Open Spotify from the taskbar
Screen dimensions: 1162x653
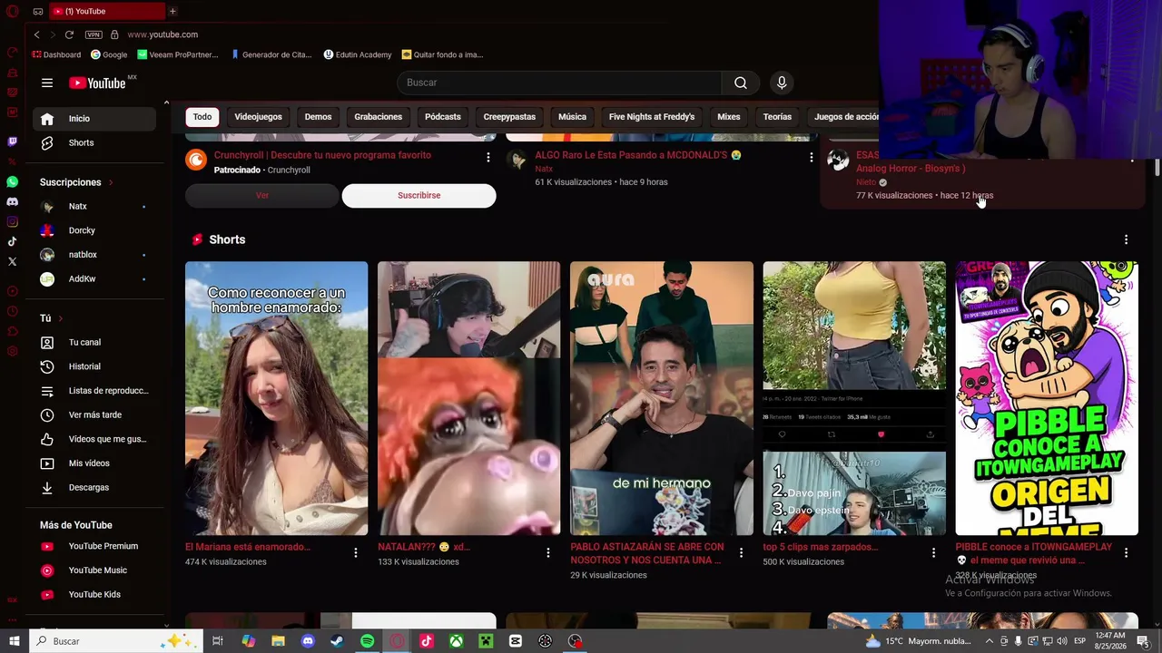pyautogui.click(x=367, y=641)
